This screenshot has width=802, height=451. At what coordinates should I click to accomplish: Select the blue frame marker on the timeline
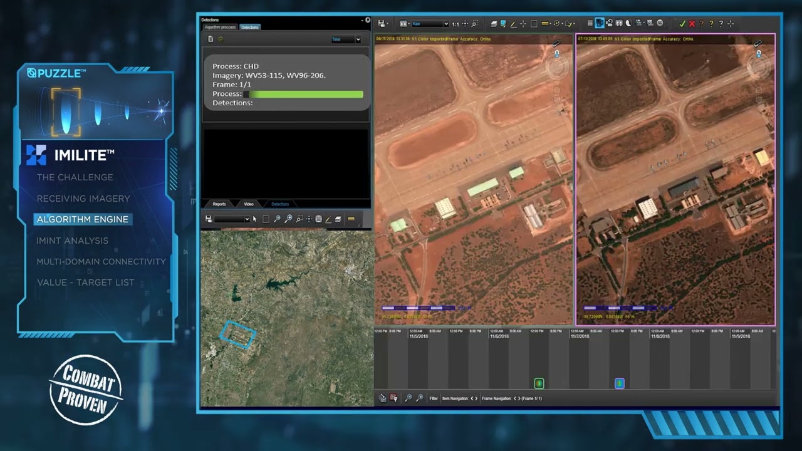(619, 383)
